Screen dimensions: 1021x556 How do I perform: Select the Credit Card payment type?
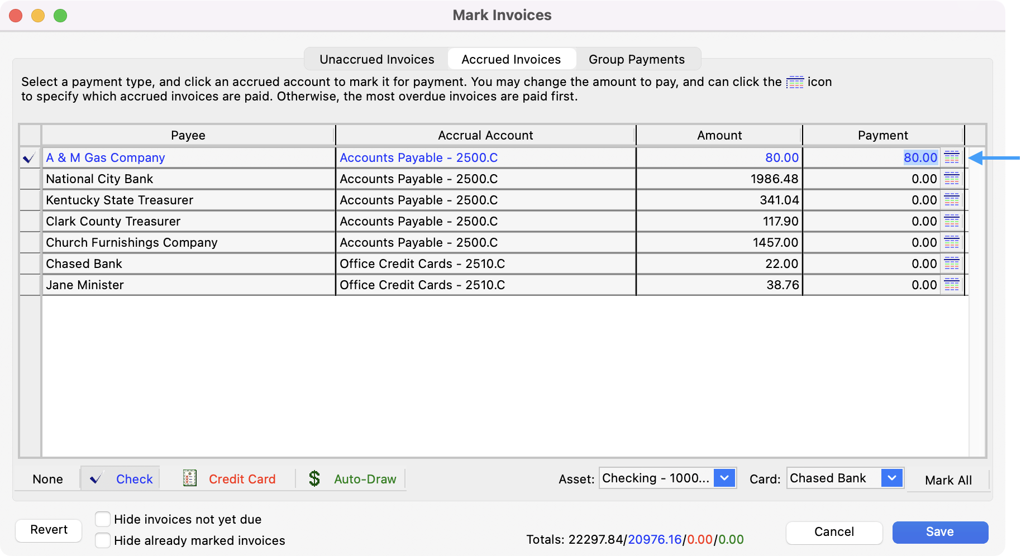tap(230, 479)
